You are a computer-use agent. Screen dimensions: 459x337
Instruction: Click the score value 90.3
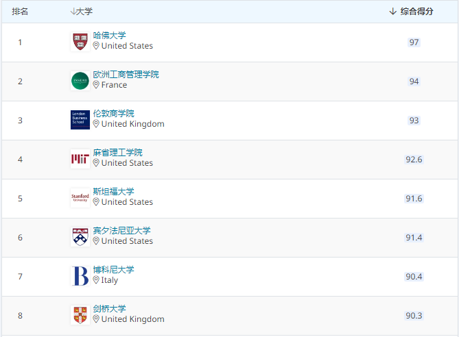pos(414,316)
